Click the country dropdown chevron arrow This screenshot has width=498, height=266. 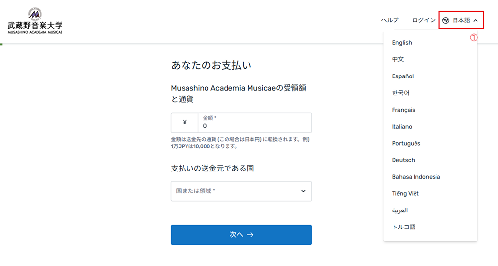pyautogui.click(x=303, y=191)
